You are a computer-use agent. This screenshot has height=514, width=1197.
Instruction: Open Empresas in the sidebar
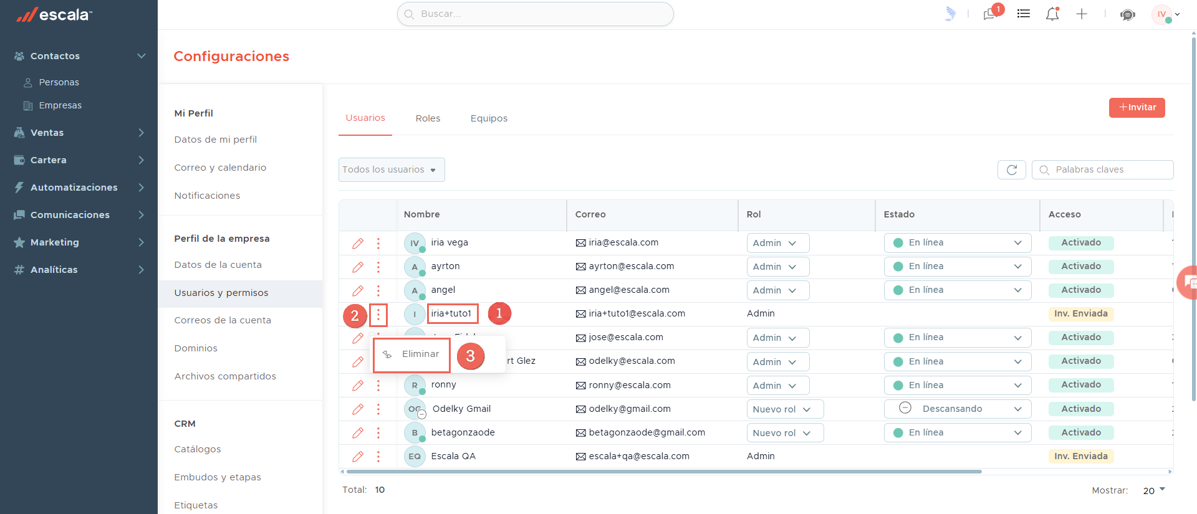pos(60,105)
